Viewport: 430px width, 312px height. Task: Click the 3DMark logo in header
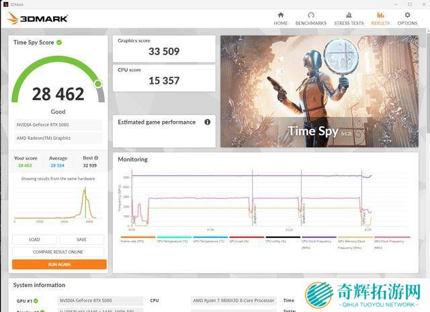point(38,18)
